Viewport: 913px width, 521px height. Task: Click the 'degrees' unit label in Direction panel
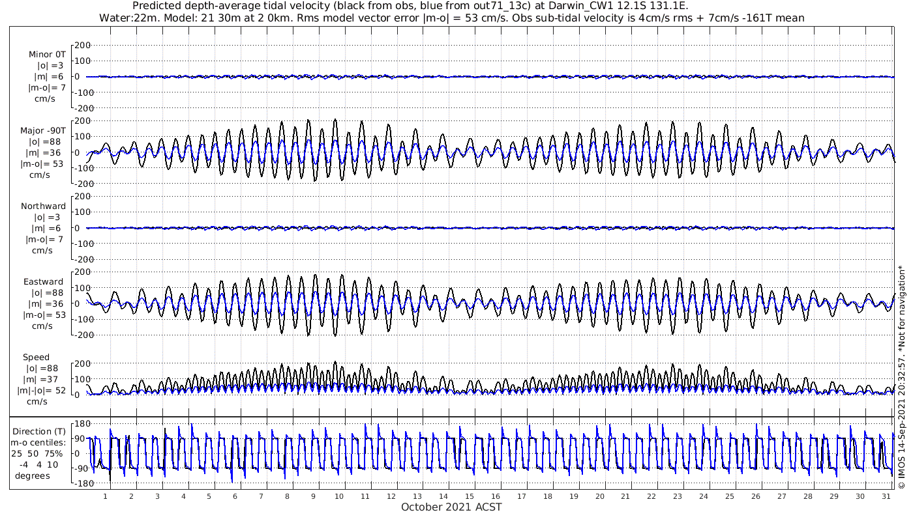tap(33, 475)
